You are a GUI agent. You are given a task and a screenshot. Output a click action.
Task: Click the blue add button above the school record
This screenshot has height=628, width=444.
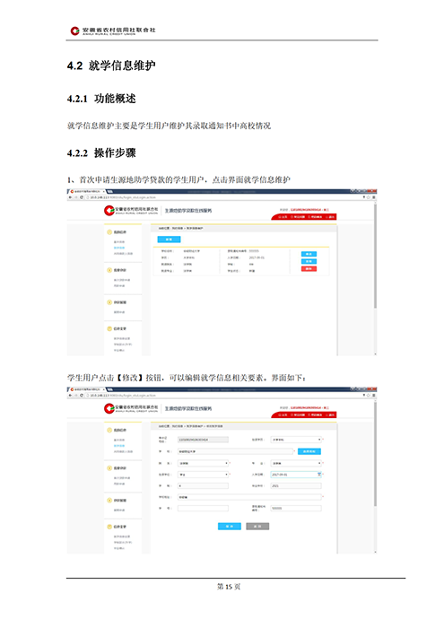click(169, 240)
